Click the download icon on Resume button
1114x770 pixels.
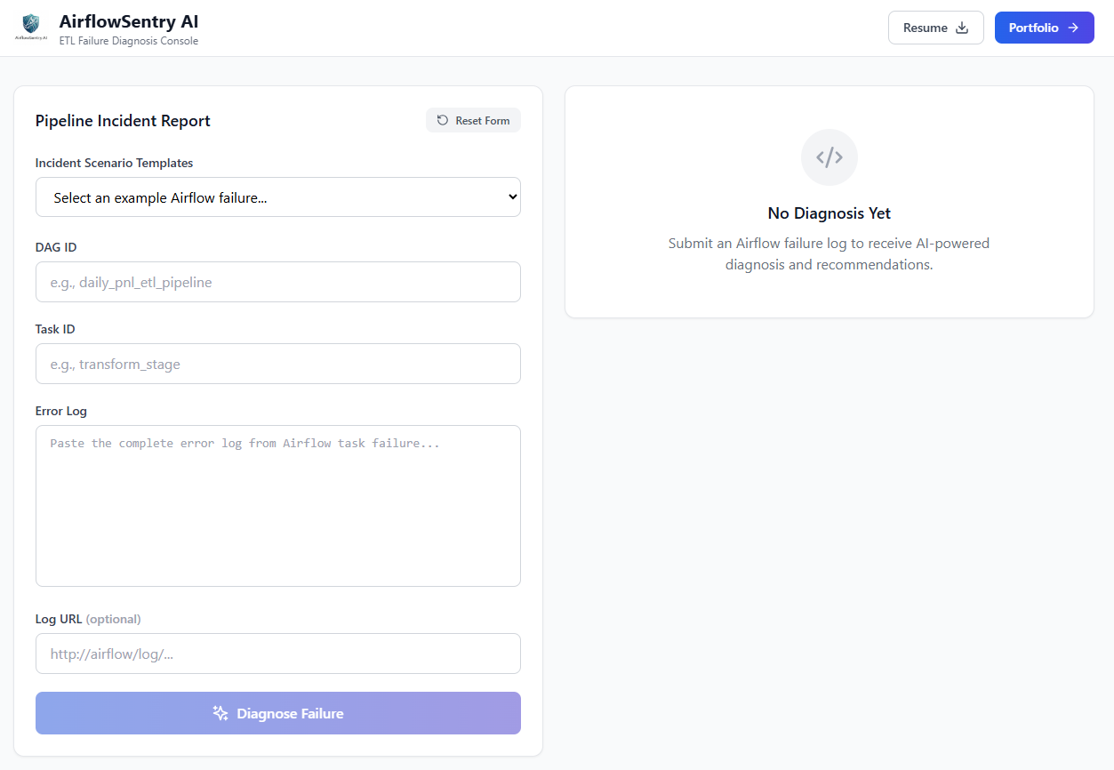coord(962,28)
